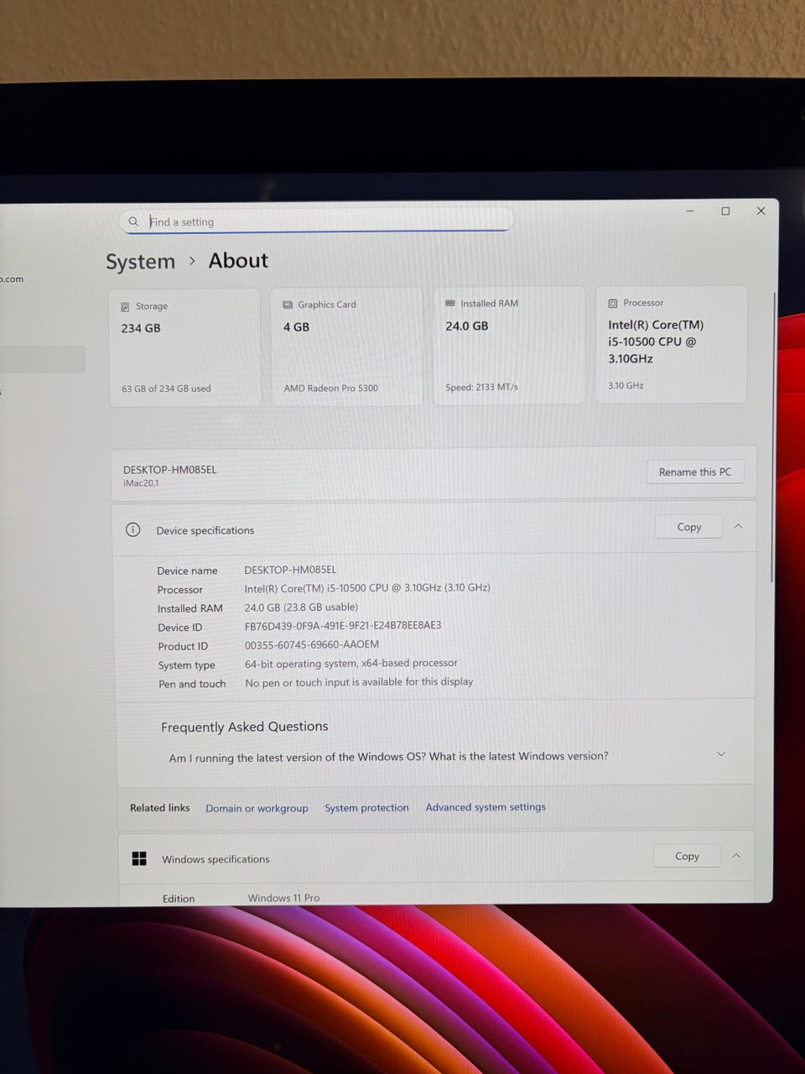Viewport: 805px width, 1074px height.
Task: Click the Pen and touch value text
Action: 359,682
